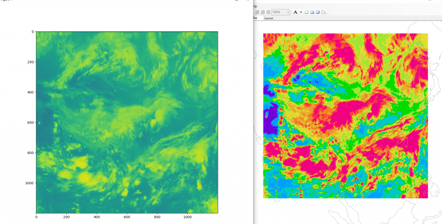Switch to the Layout tab
The width and height of the screenshot is (442, 224).
pyautogui.click(x=269, y=18)
